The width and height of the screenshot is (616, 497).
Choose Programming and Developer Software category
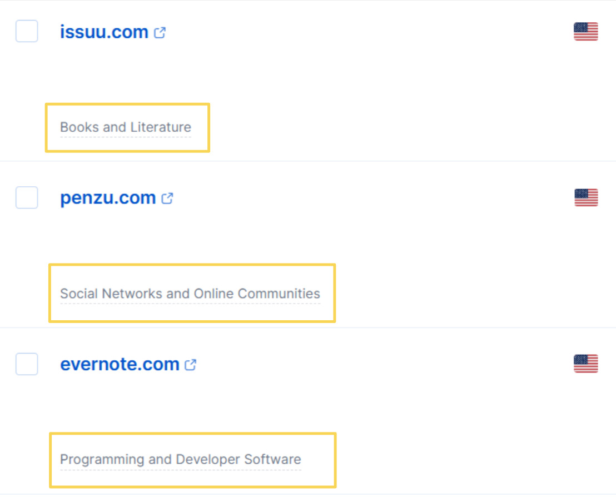click(x=181, y=460)
